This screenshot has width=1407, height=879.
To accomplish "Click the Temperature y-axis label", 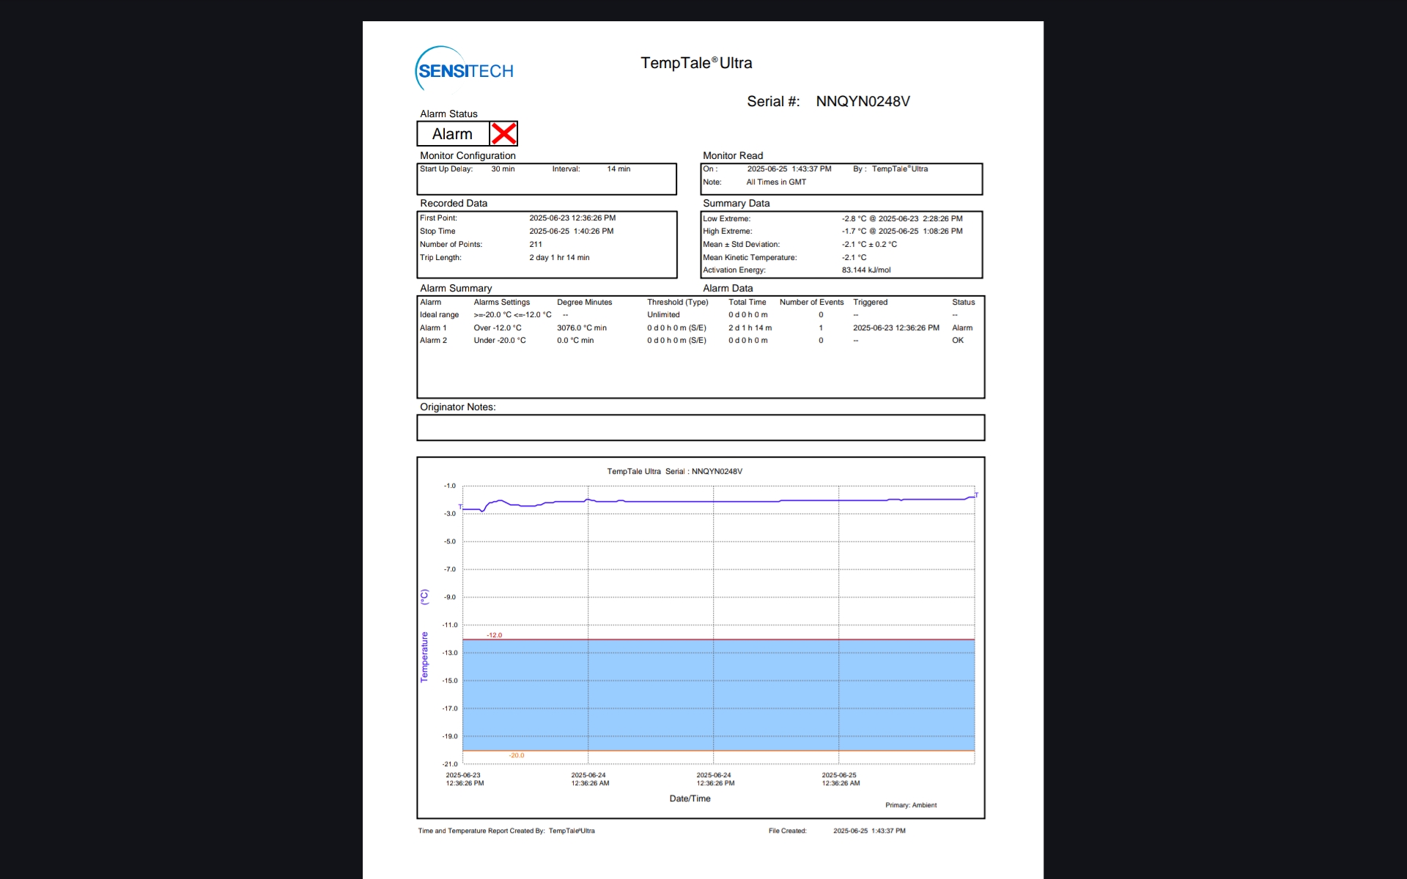I will [424, 657].
